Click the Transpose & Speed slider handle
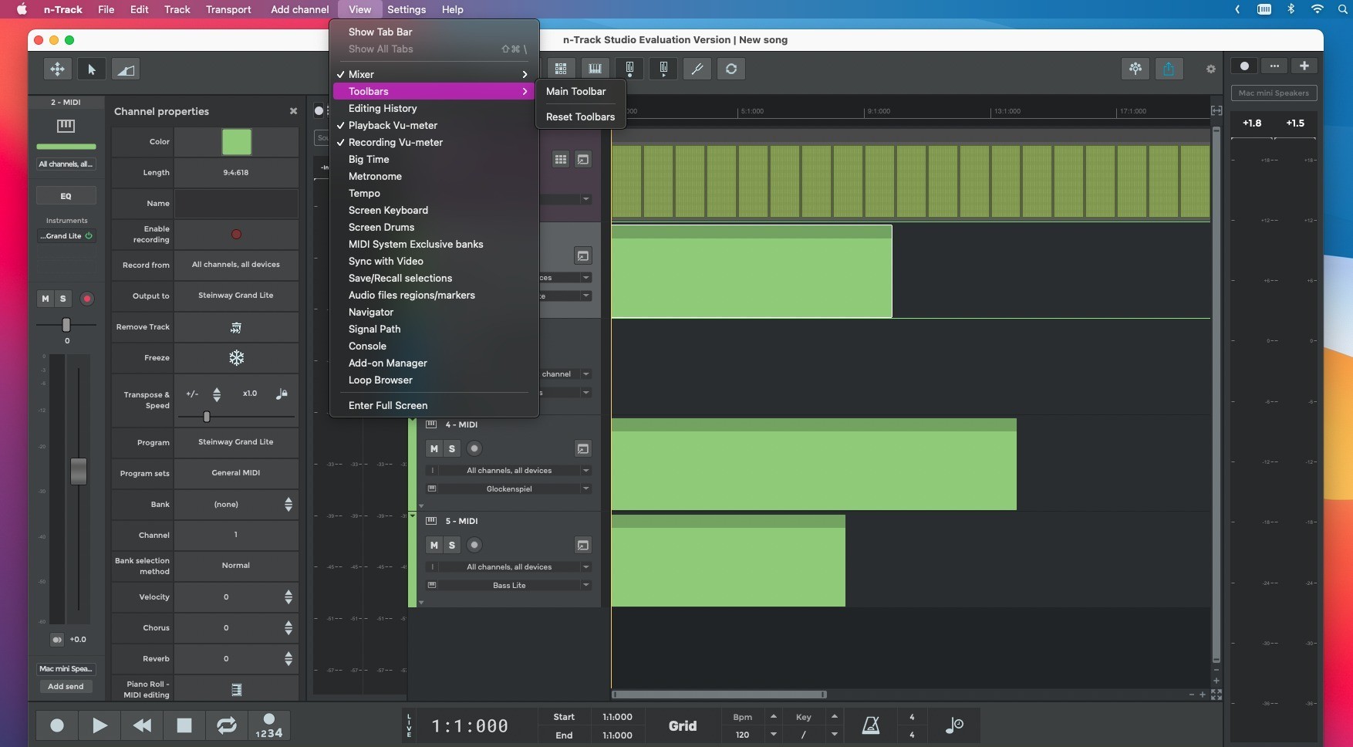Screen dimensions: 1353x747 pyautogui.click(x=206, y=417)
